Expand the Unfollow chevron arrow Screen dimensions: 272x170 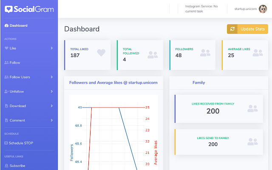tap(52, 91)
